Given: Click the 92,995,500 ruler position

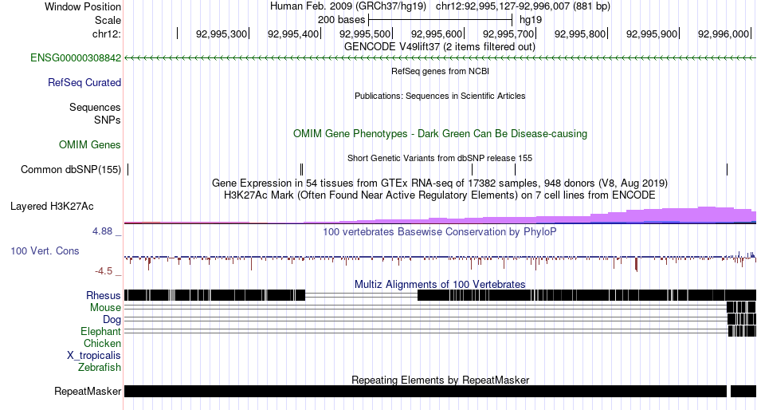Looking at the screenshot, I should (365, 34).
